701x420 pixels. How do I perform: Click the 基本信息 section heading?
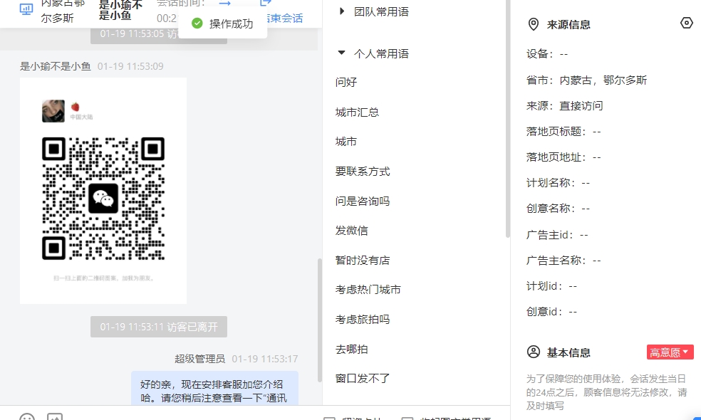(x=568, y=352)
